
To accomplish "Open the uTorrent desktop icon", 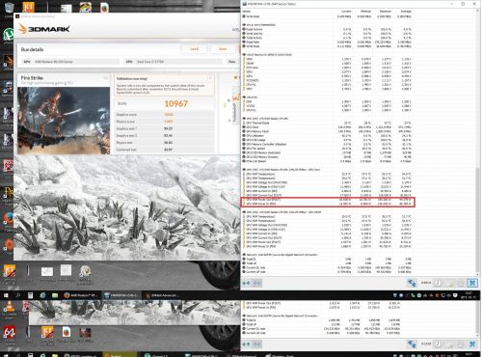I will coord(8,36).
